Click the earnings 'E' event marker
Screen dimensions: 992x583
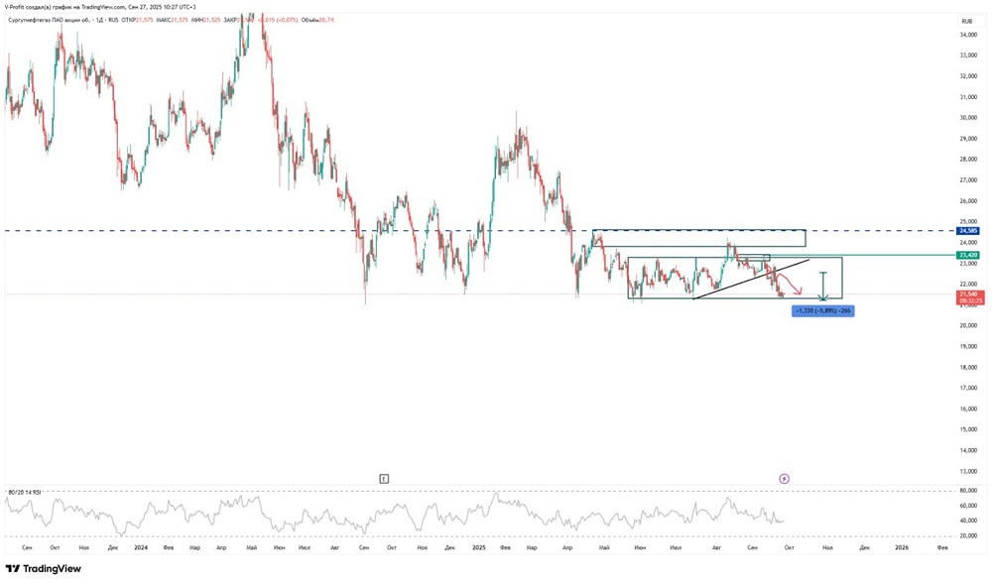(384, 479)
